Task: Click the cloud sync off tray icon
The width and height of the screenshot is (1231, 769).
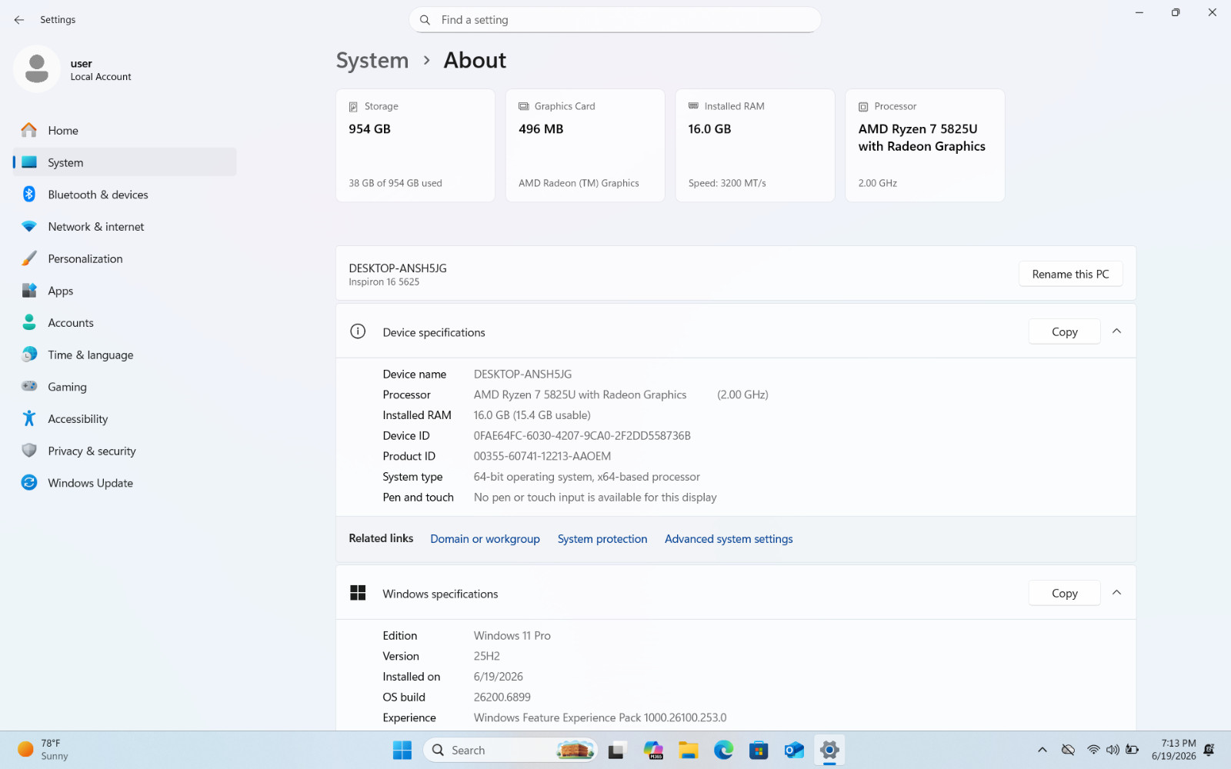Action: coord(1068,751)
